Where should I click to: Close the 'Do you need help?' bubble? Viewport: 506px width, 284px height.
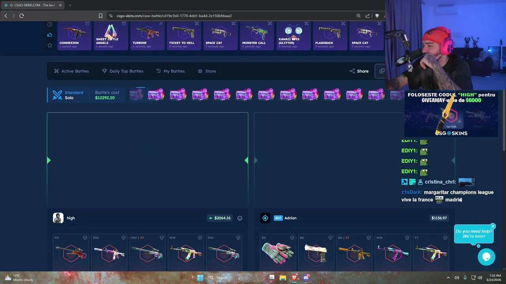click(493, 226)
